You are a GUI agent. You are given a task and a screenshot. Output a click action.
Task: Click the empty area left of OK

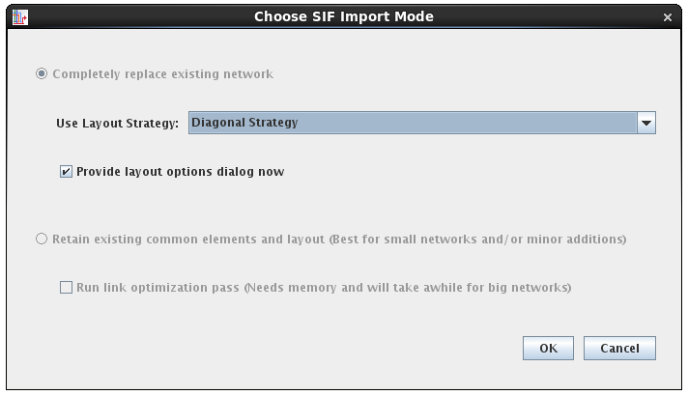pos(290,348)
